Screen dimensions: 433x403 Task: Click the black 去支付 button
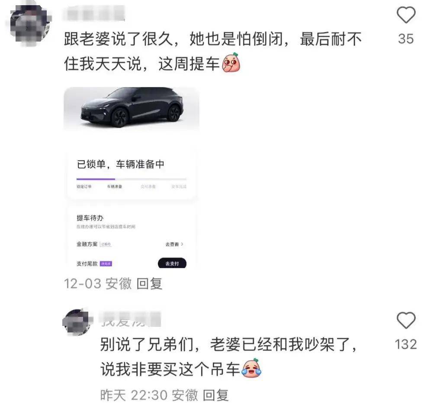(172, 264)
